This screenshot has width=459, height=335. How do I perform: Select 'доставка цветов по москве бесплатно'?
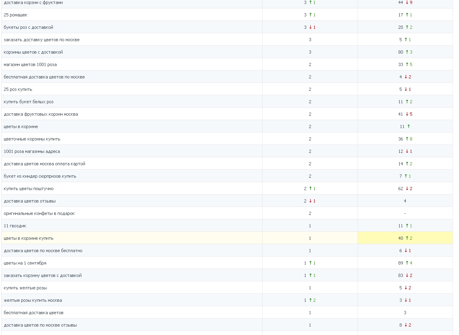(x=43, y=251)
